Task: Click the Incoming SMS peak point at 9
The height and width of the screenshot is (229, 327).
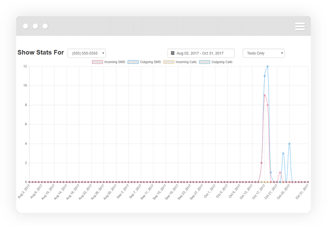Action: point(265,95)
